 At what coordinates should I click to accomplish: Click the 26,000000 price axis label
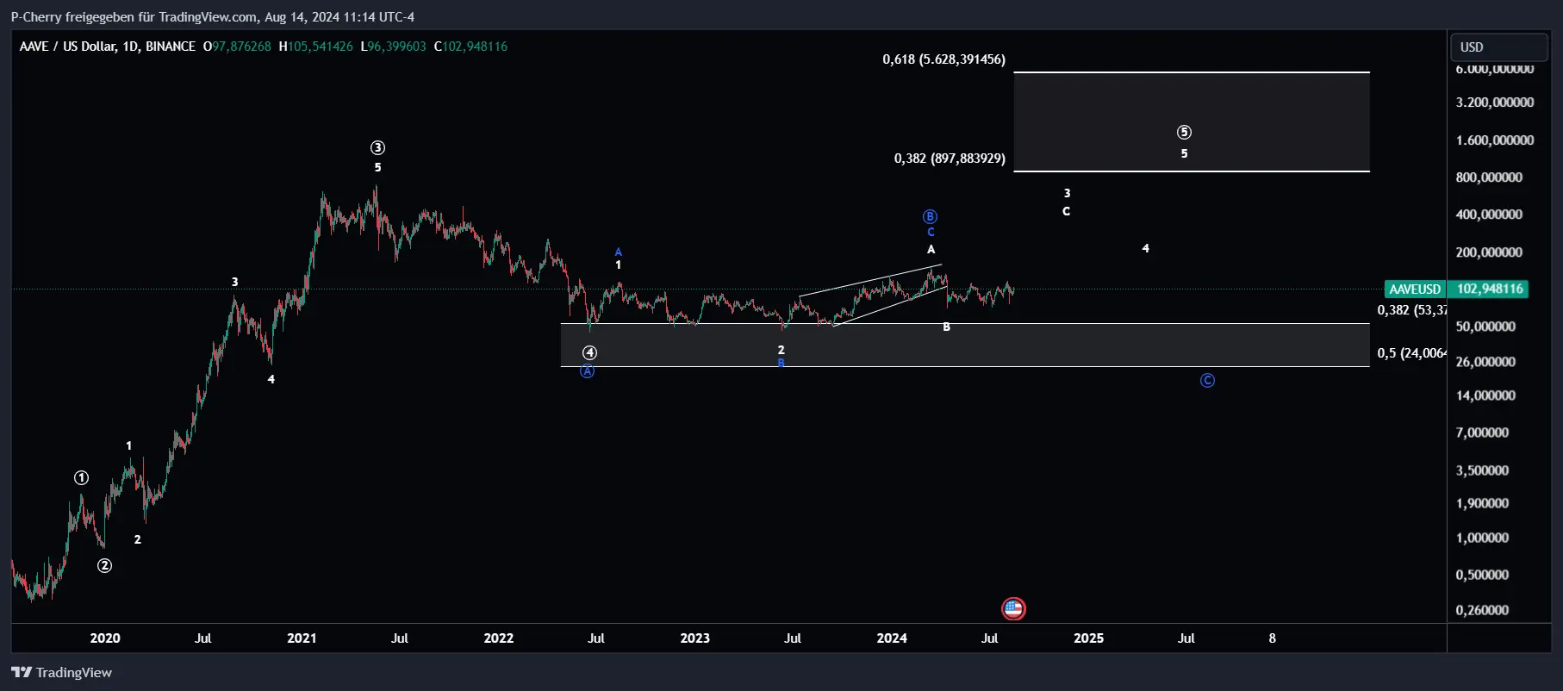click(1485, 362)
